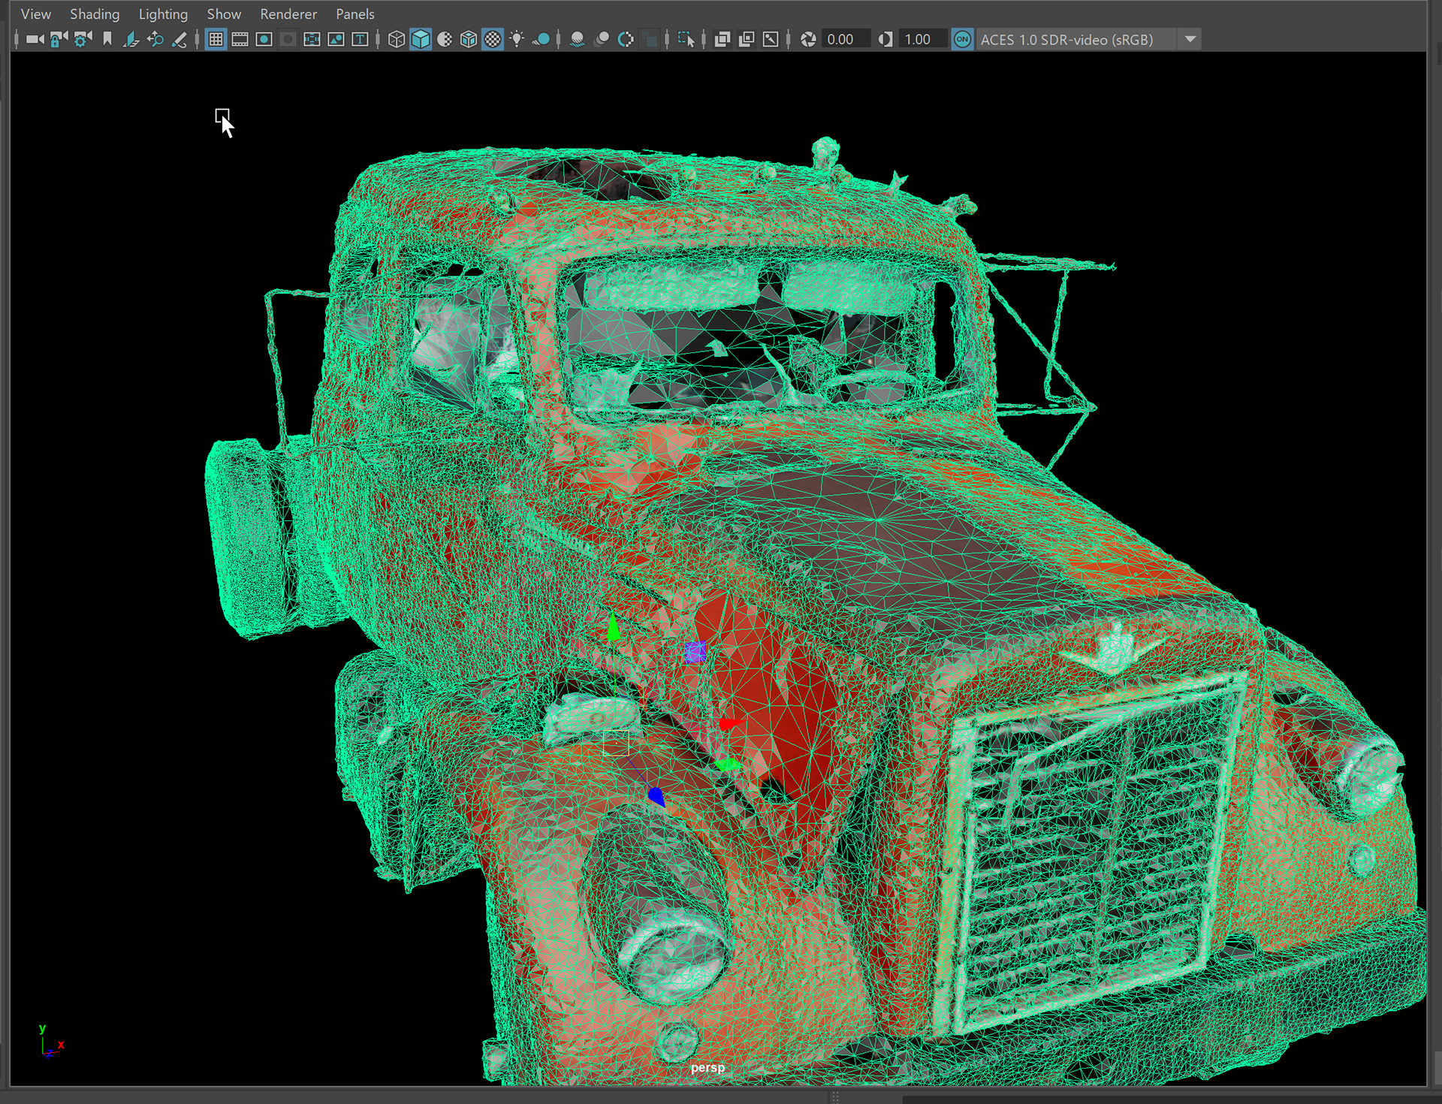Click the Grease Pencil tool icon

tap(179, 39)
